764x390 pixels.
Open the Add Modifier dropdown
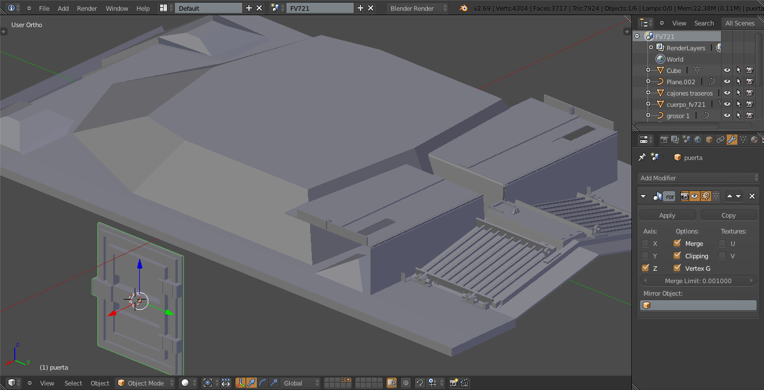tap(698, 178)
